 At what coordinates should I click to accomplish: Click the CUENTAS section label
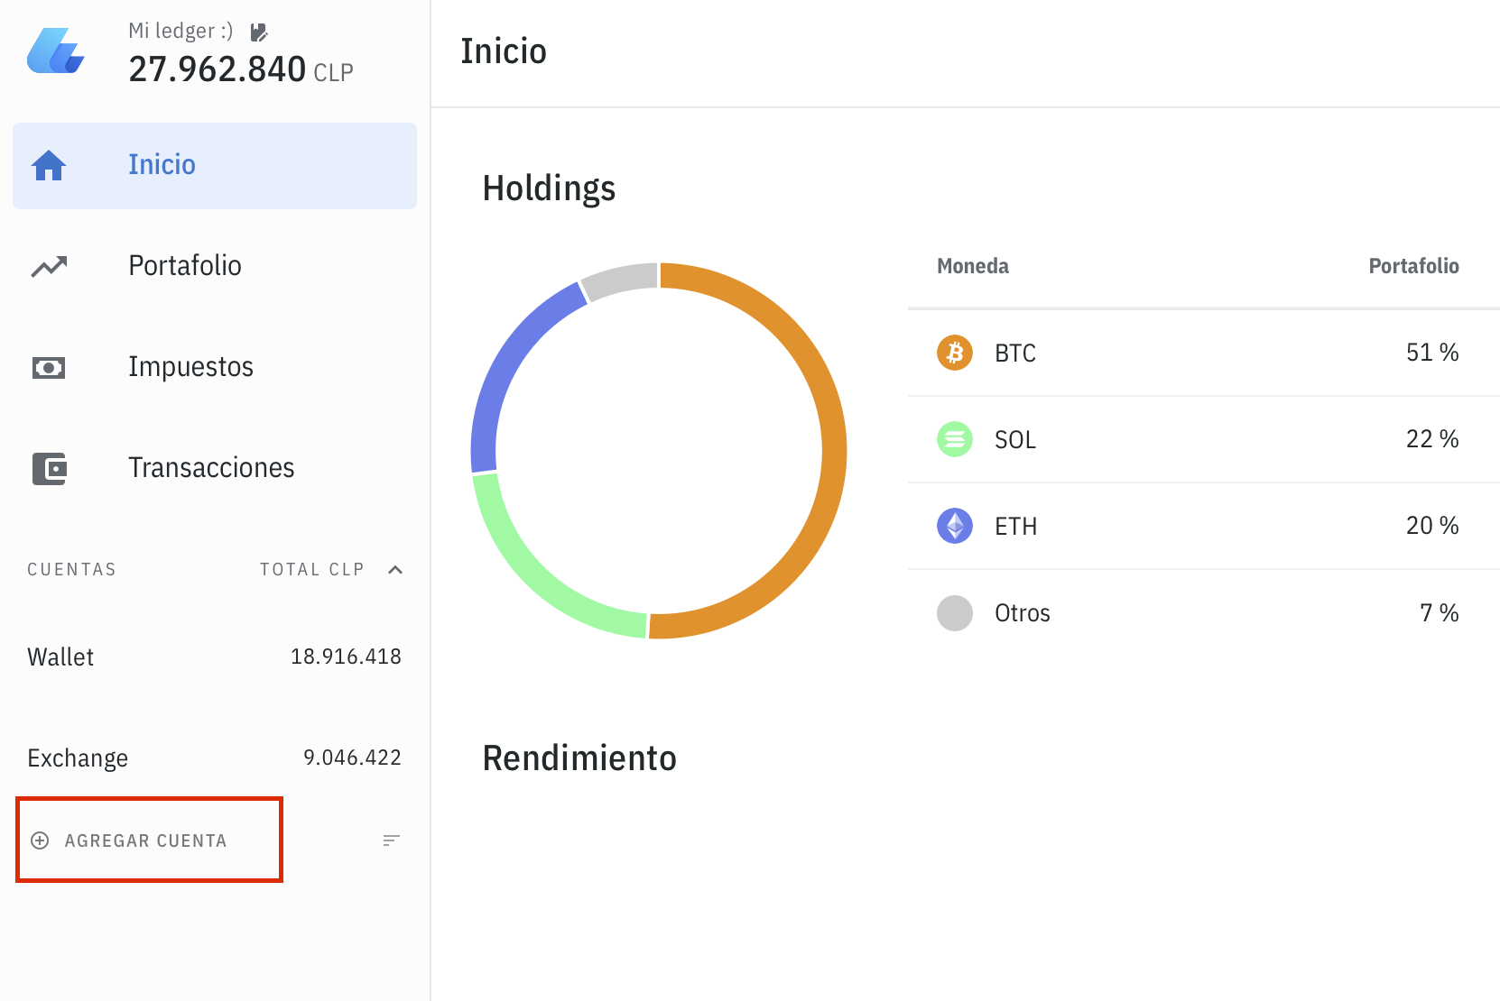(72, 570)
